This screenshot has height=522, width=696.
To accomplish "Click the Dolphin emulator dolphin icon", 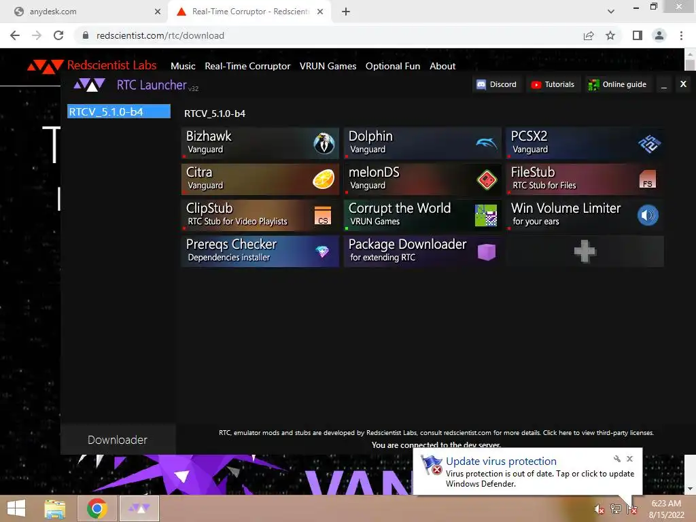I will 487,143.
